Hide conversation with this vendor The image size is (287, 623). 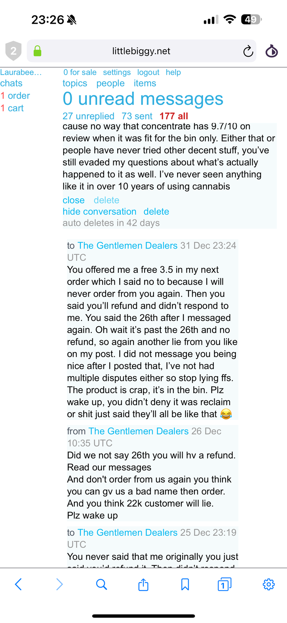[x=99, y=212]
